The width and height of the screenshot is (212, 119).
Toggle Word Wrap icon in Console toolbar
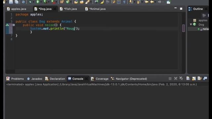tap(199, 78)
